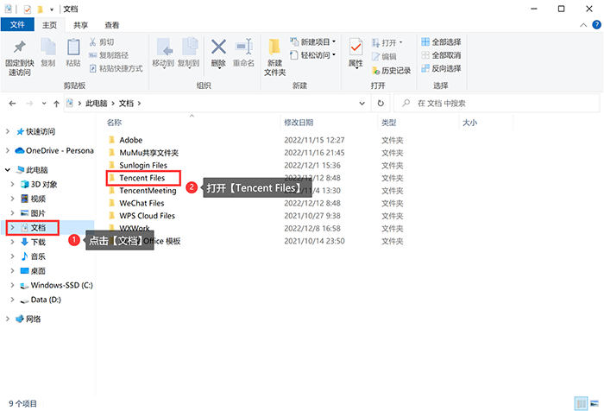The image size is (604, 411).
Task: Select the TencentMeeting folder
Action: pyautogui.click(x=148, y=191)
